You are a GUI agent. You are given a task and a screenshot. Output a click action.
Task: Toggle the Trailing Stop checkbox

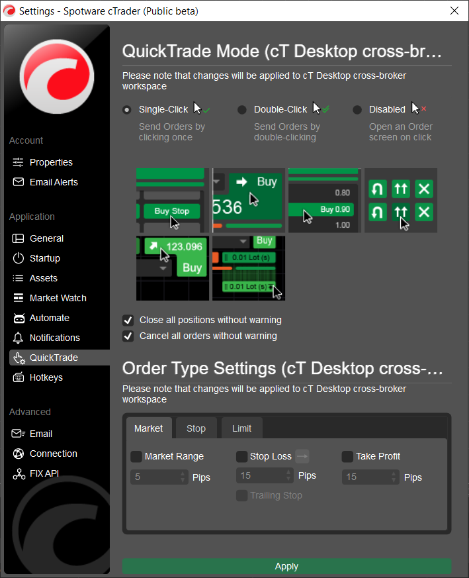point(241,496)
